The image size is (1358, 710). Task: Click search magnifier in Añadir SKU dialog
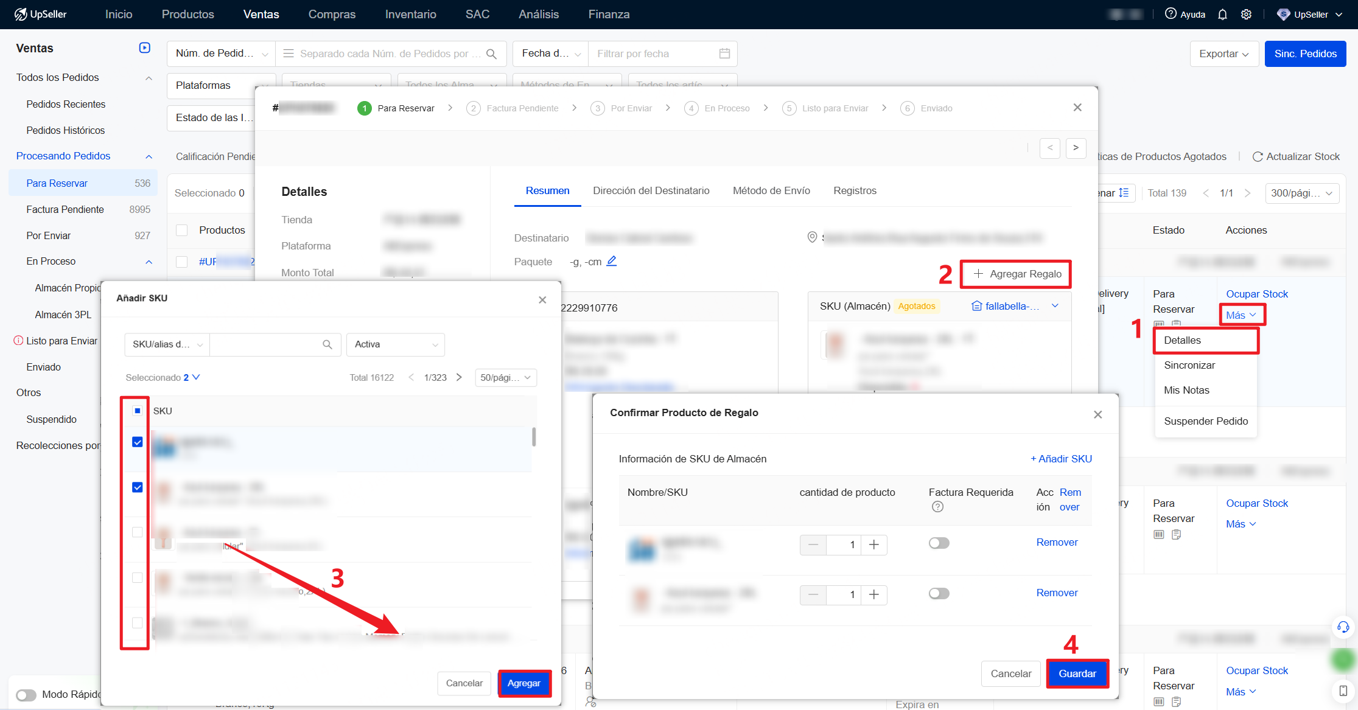(x=327, y=344)
